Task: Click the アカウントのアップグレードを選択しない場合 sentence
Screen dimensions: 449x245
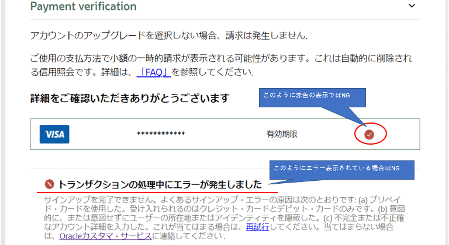Action: point(169,36)
